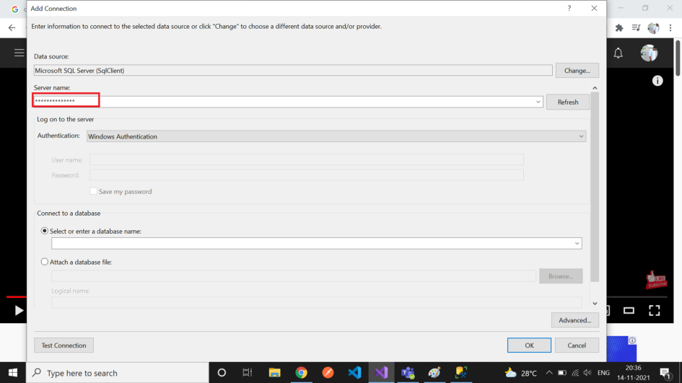Toggle the video fullscreen icon

point(654,310)
